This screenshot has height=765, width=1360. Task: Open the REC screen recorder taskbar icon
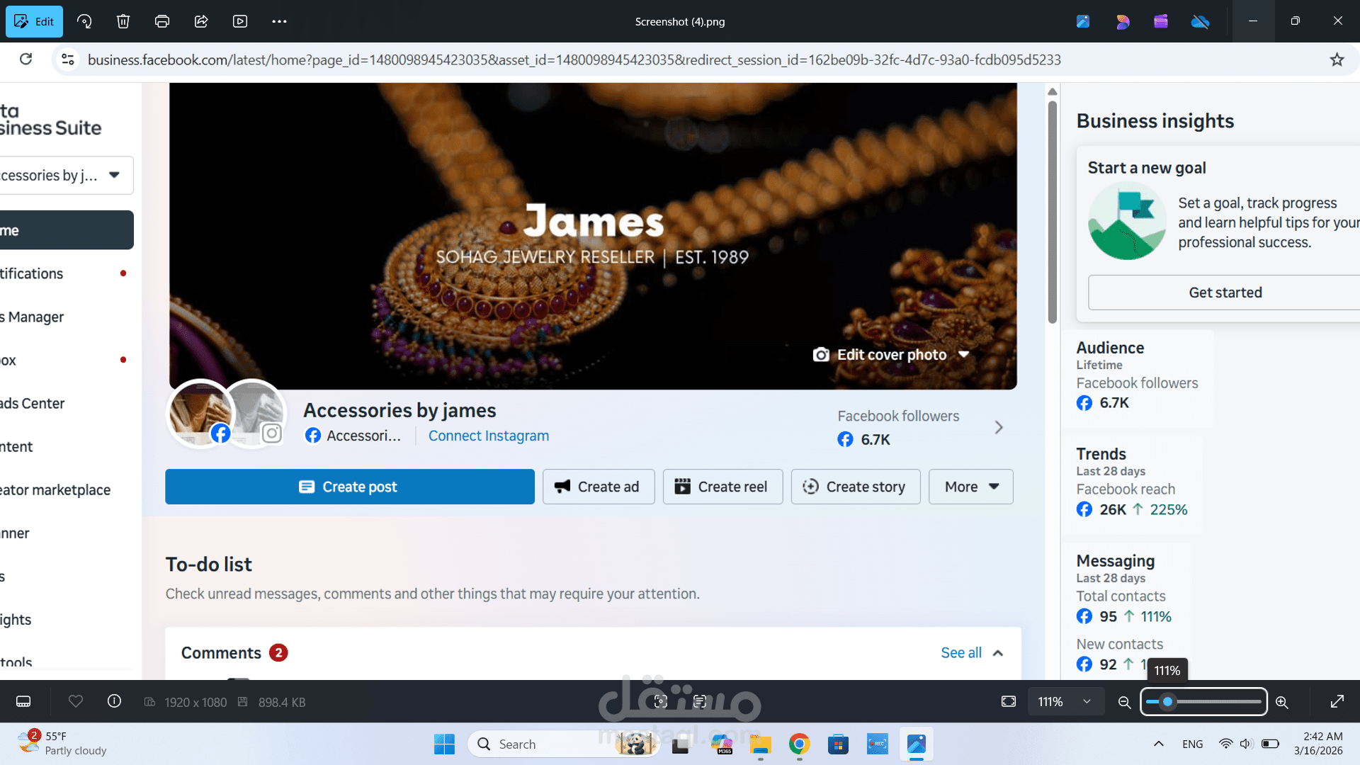(877, 744)
